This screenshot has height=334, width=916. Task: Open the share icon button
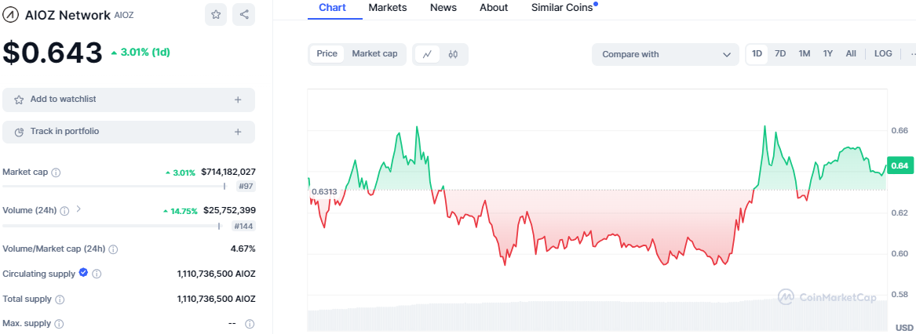243,15
